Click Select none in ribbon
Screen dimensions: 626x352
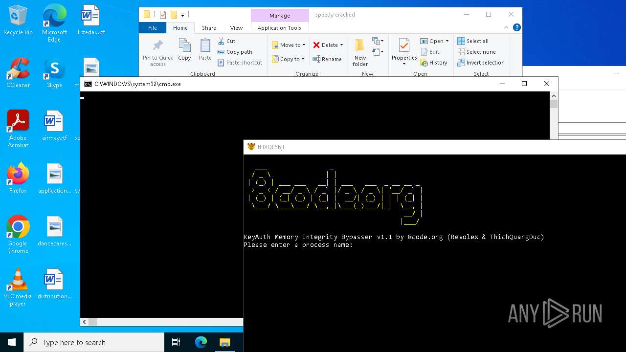click(x=476, y=52)
